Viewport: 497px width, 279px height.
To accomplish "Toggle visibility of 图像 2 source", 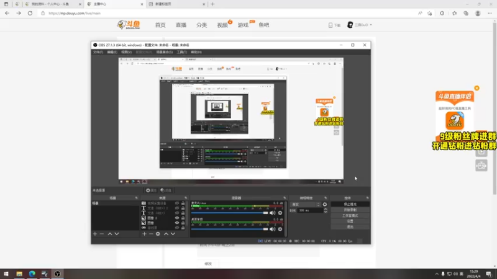I will click(177, 218).
